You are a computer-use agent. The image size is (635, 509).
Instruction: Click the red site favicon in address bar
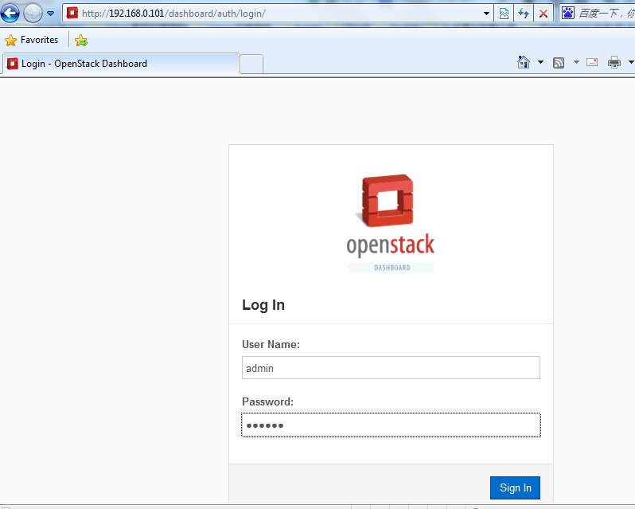pos(72,13)
